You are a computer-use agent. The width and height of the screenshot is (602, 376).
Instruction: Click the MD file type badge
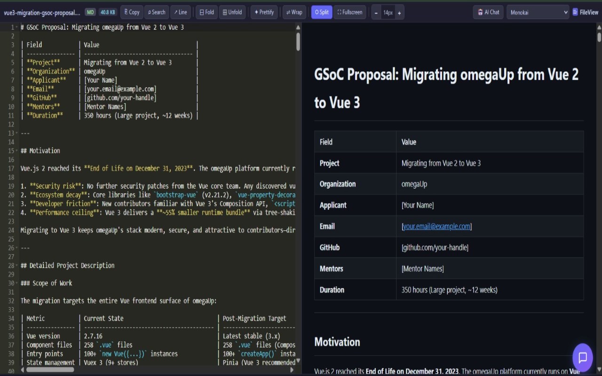[x=90, y=12]
